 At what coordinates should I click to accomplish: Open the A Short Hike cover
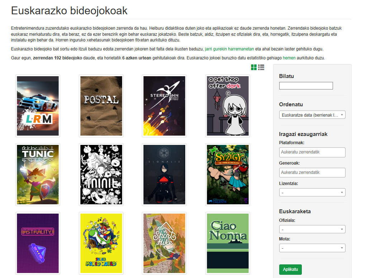tap(164, 243)
